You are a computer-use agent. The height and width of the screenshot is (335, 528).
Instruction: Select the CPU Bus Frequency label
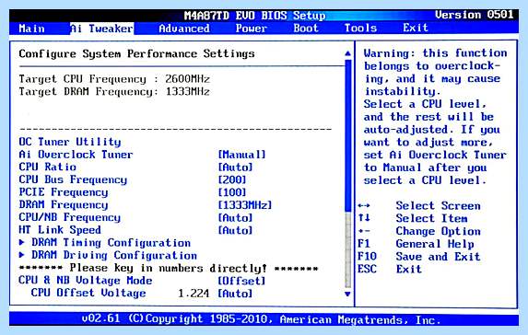pos(73,179)
